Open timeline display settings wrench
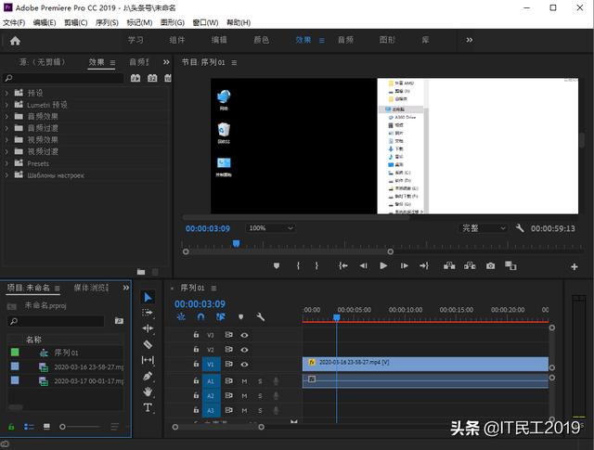 pos(261,316)
